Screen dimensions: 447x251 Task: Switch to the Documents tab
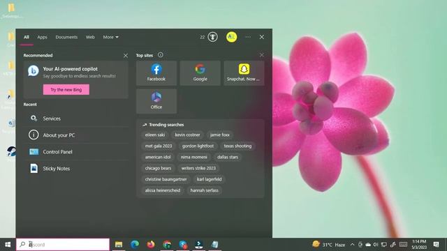click(x=66, y=37)
